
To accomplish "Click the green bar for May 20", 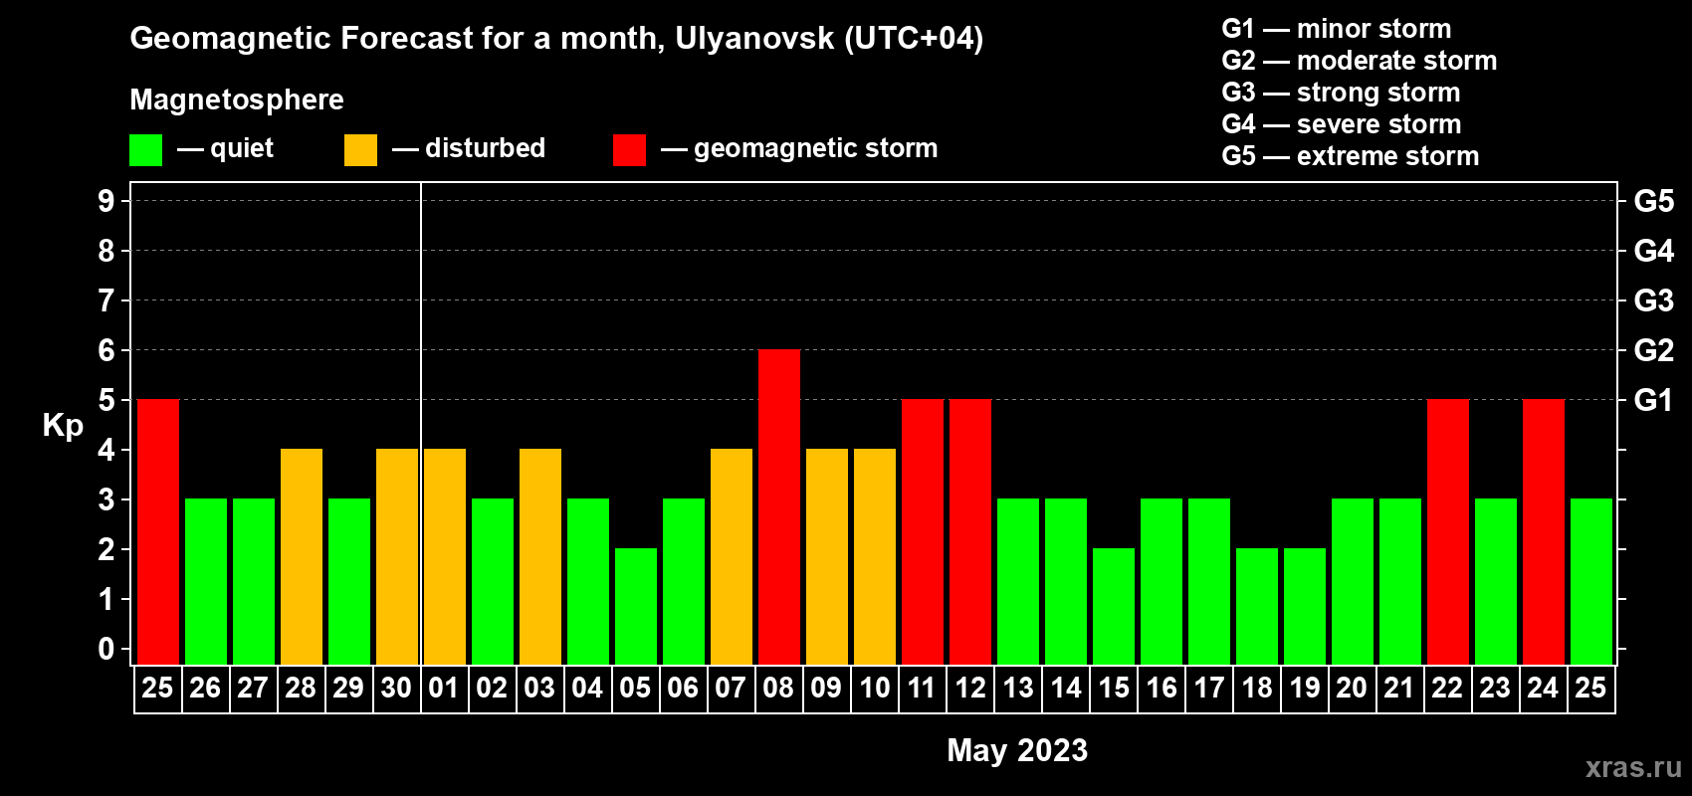I will pyautogui.click(x=1353, y=582).
